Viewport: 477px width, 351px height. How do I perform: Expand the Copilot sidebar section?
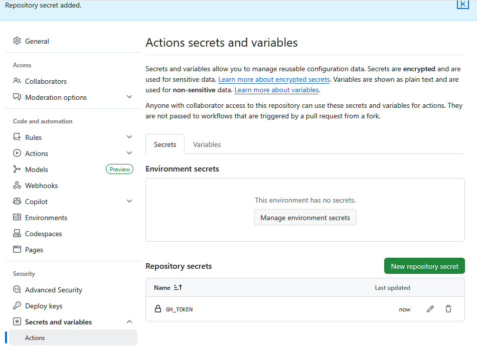coord(129,202)
